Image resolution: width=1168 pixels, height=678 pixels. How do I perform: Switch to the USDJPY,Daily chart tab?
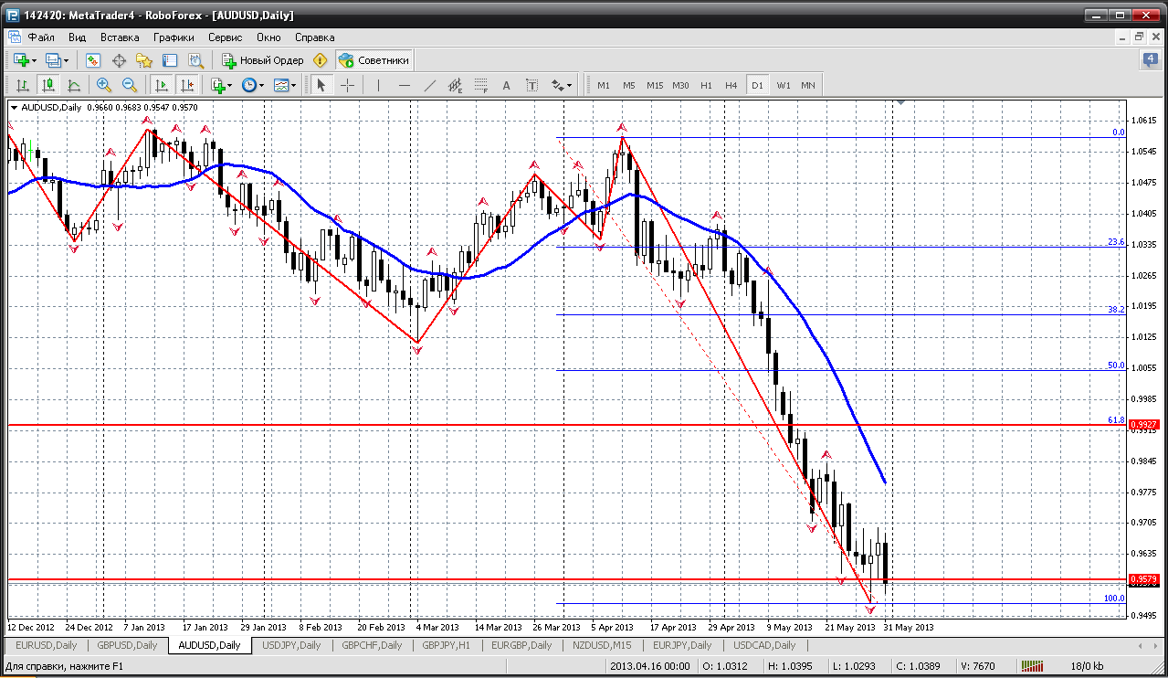click(291, 645)
